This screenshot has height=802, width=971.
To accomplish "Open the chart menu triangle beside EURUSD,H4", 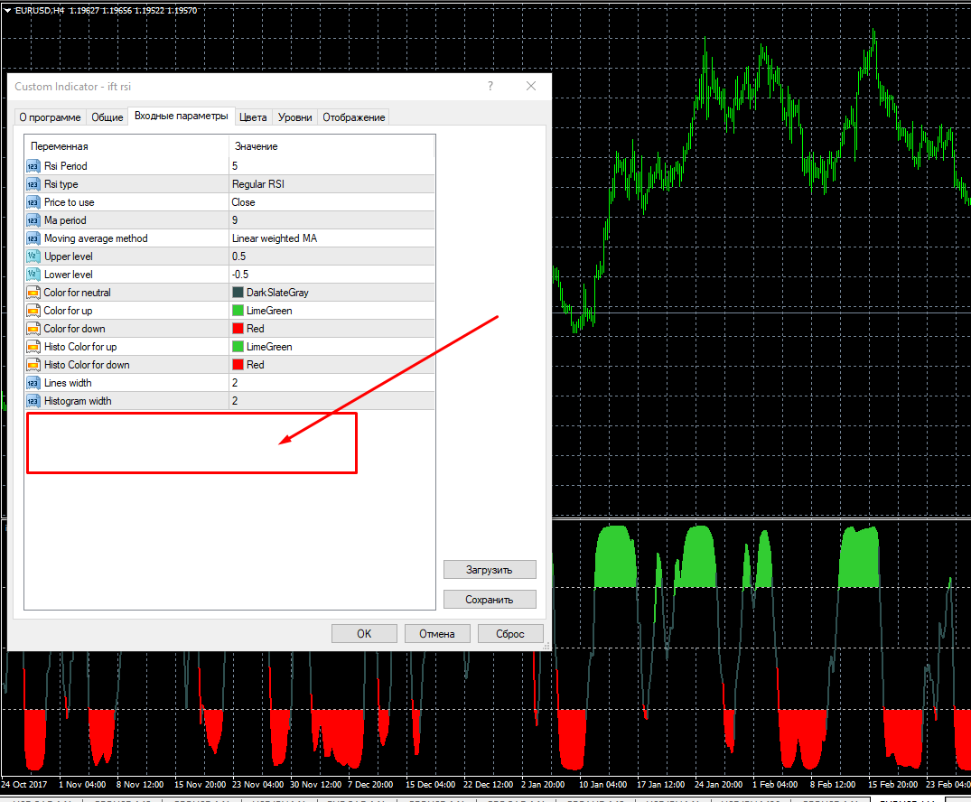I will tap(7, 11).
